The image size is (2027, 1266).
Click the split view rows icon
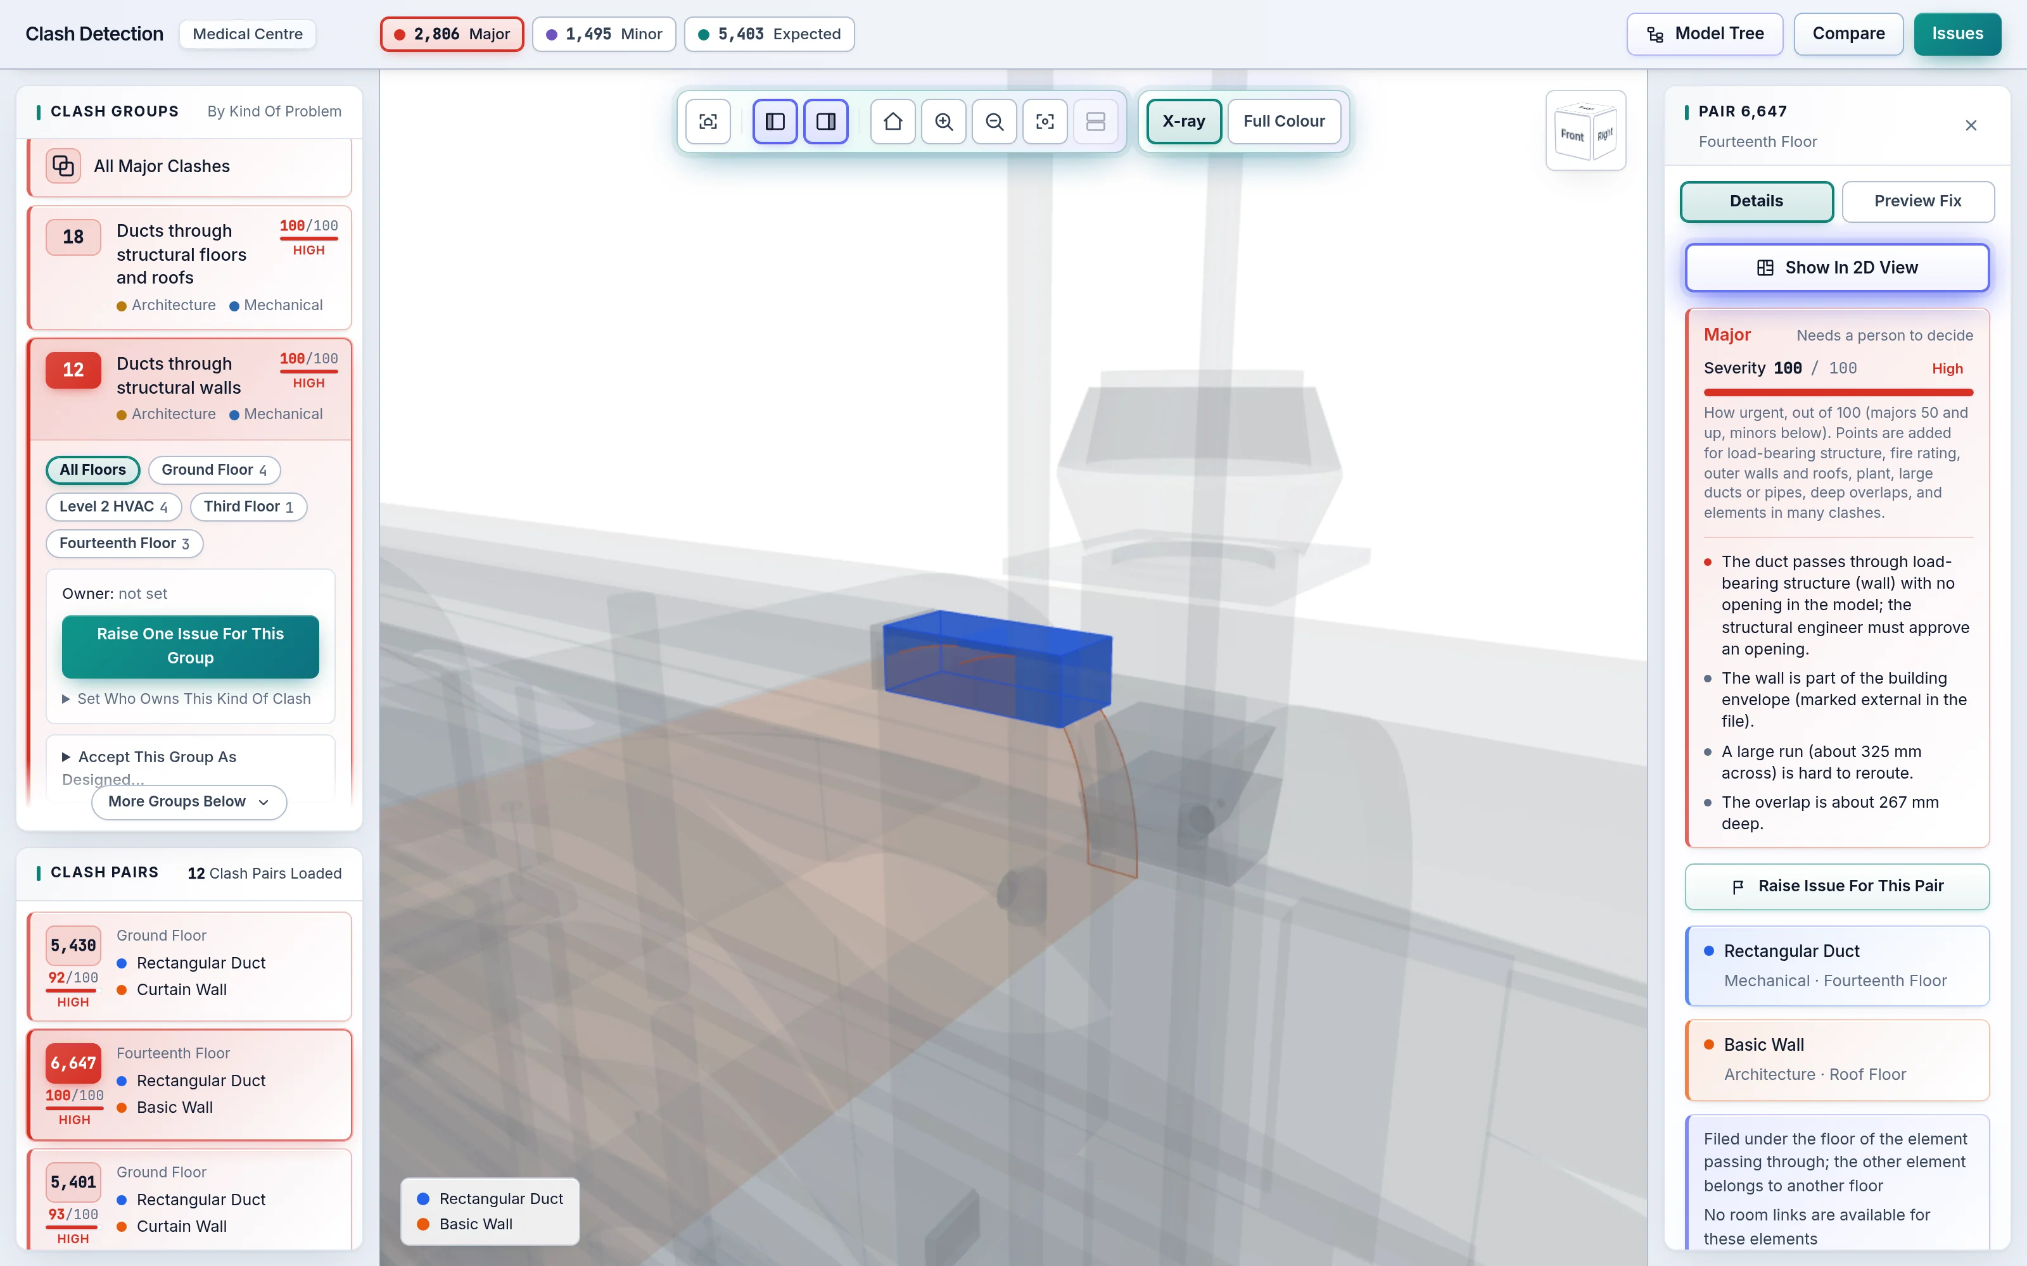tap(1096, 122)
